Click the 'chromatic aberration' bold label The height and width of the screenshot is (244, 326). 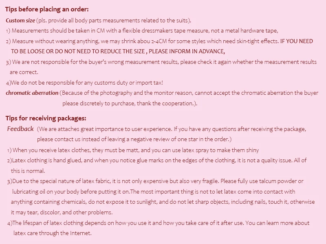coord(32,93)
